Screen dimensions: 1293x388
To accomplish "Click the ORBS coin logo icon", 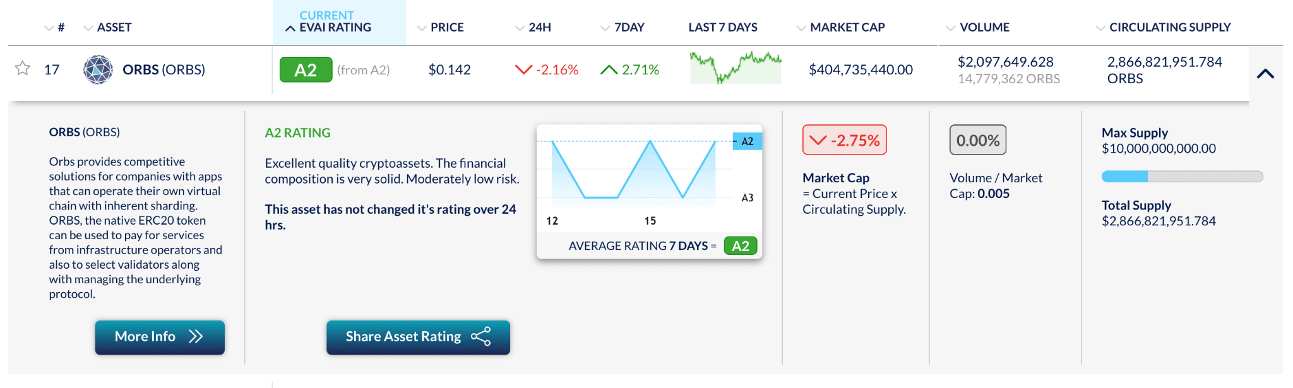I will (98, 69).
